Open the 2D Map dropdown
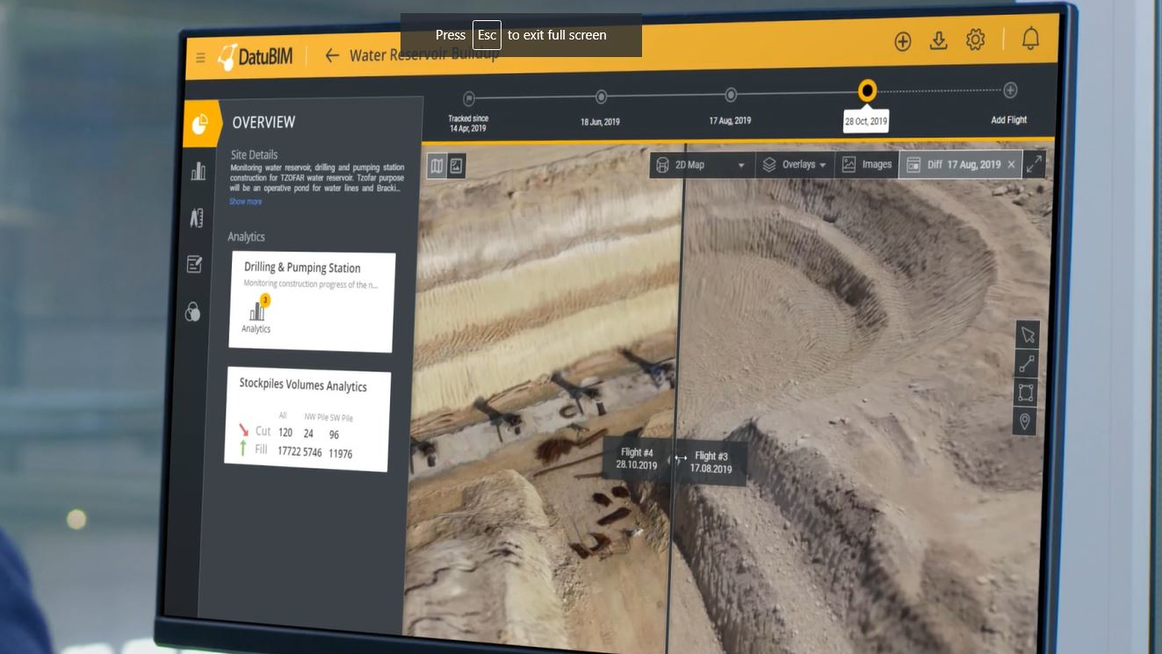 (703, 164)
